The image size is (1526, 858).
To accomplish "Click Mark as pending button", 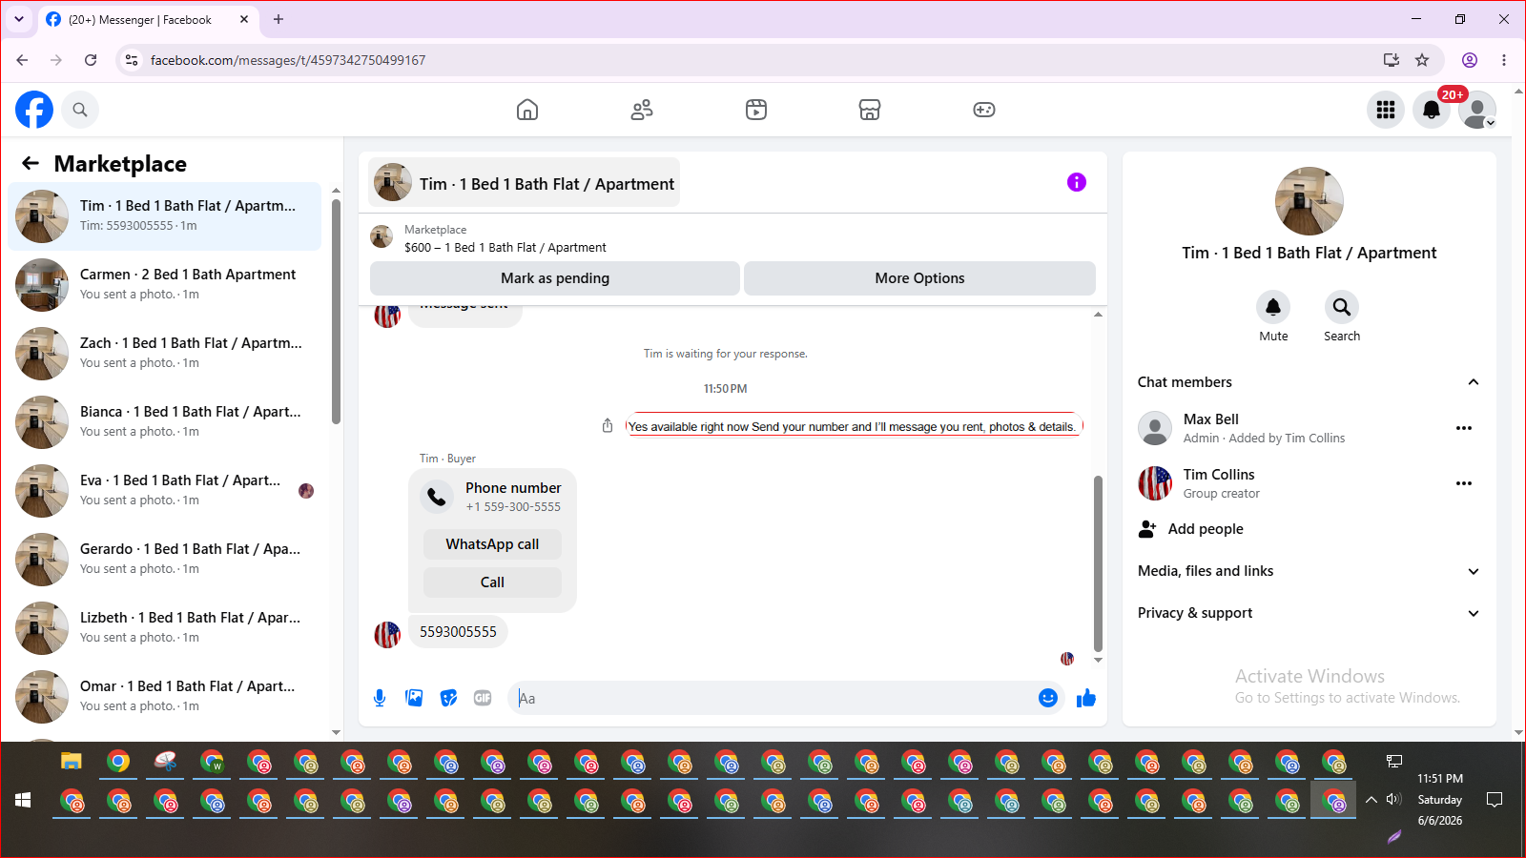I will 555,278.
